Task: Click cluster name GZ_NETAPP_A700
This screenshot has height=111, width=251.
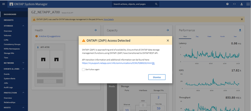Action: (x=46, y=12)
